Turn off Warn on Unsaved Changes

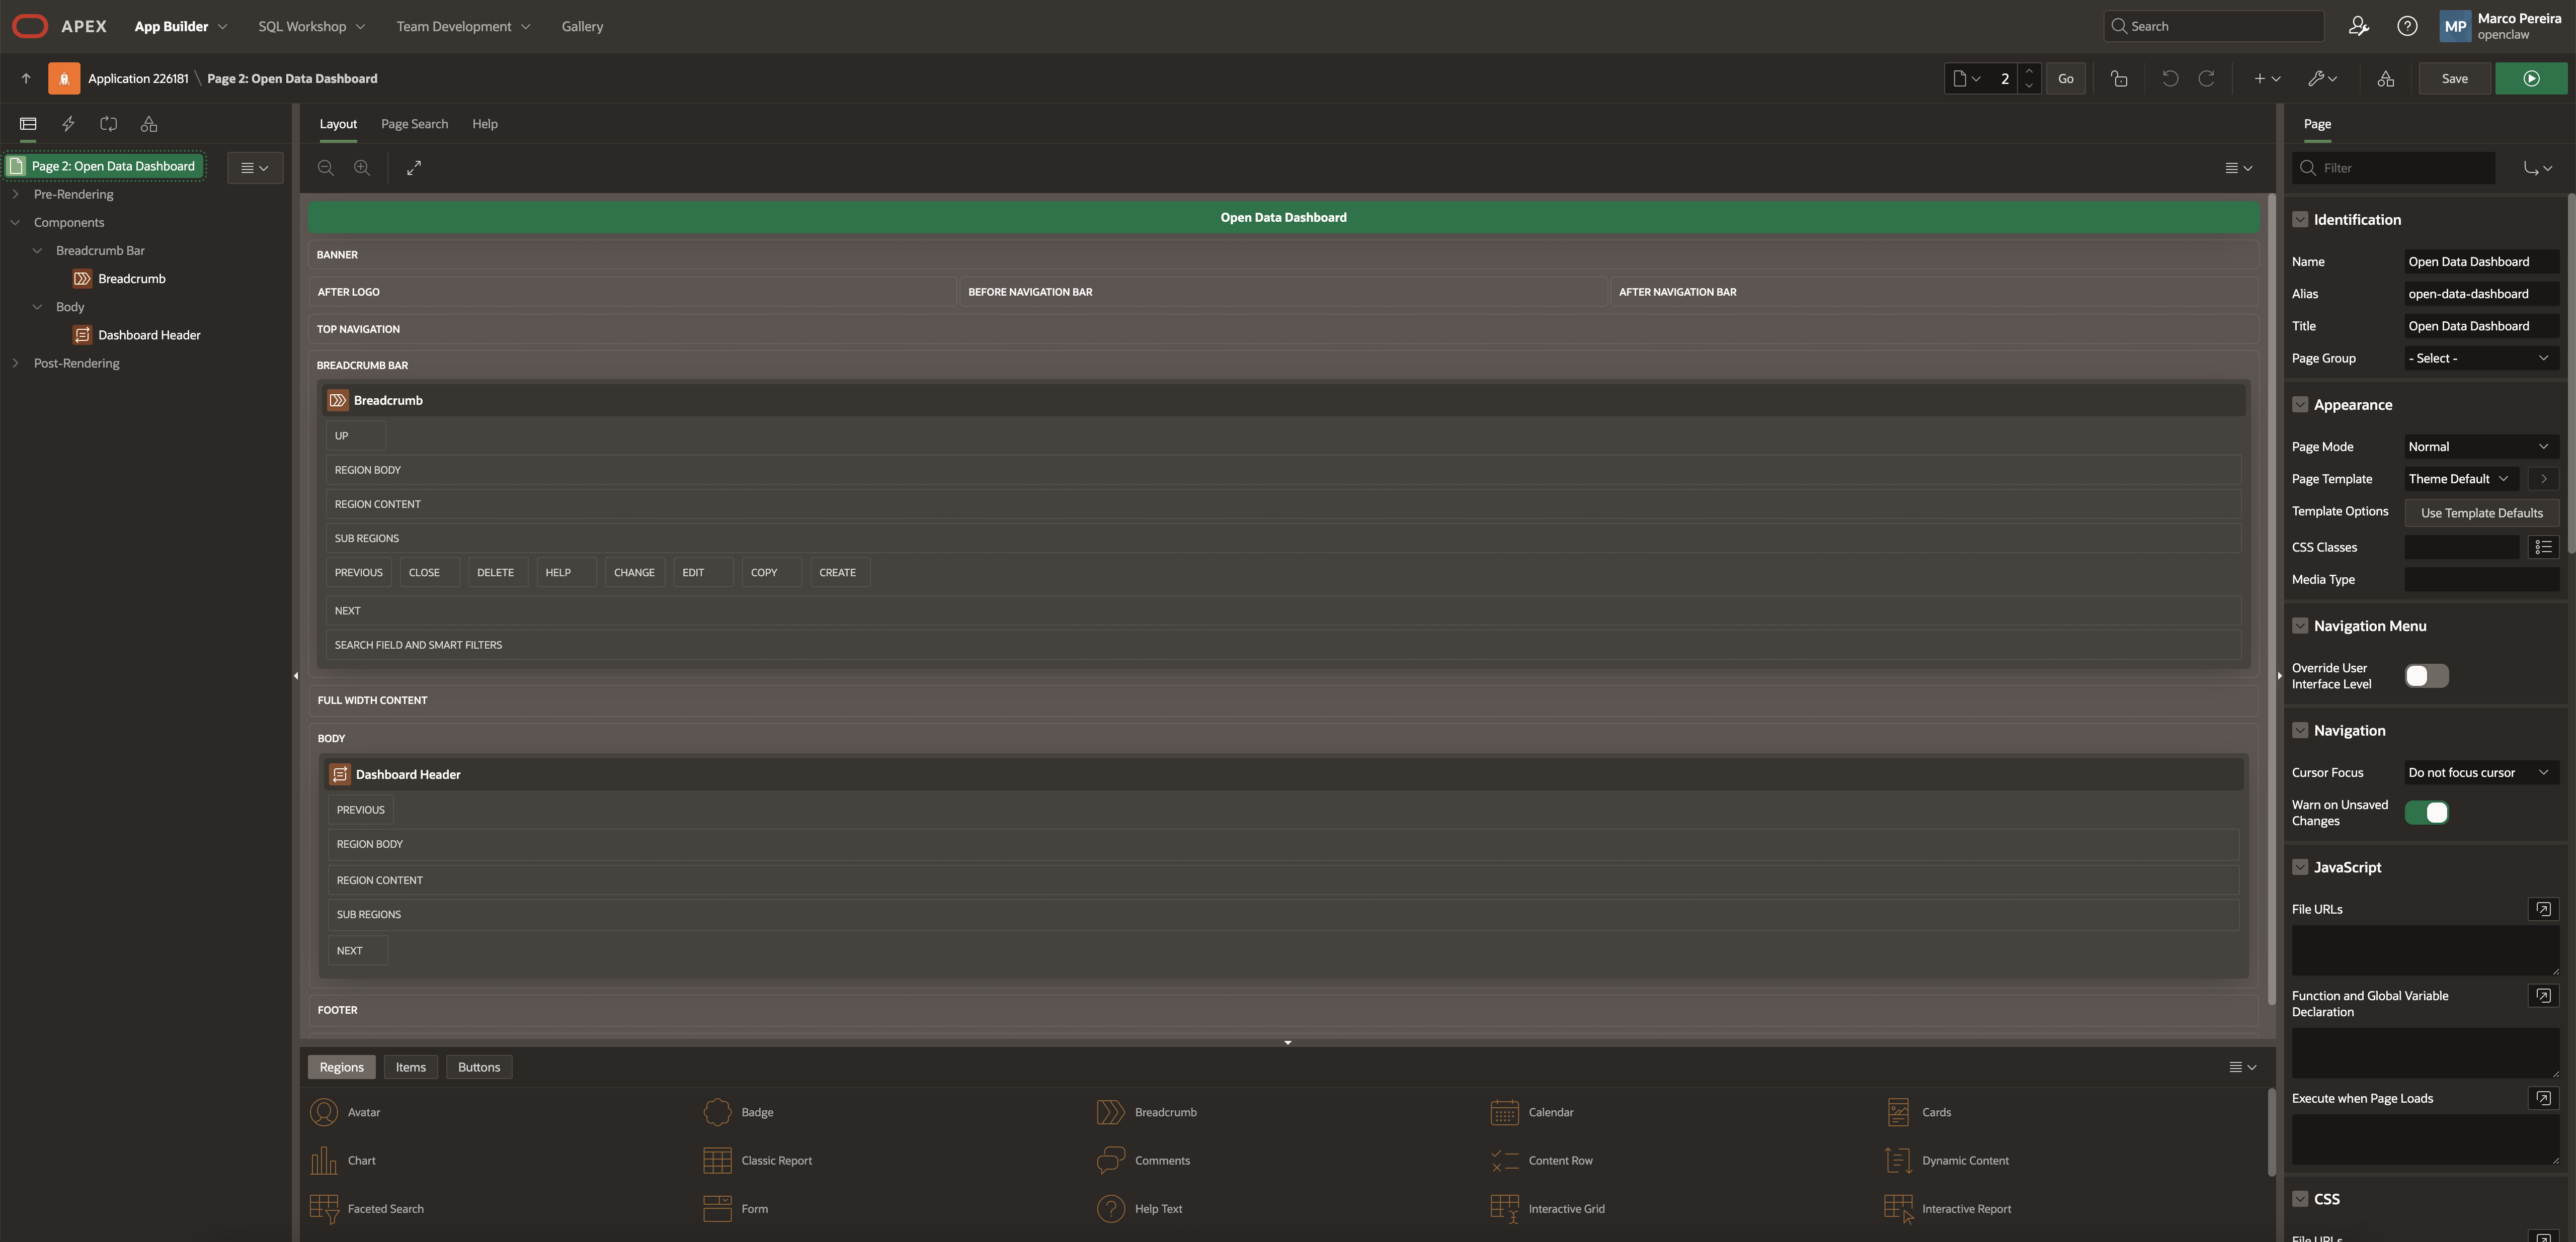pyautogui.click(x=2426, y=814)
